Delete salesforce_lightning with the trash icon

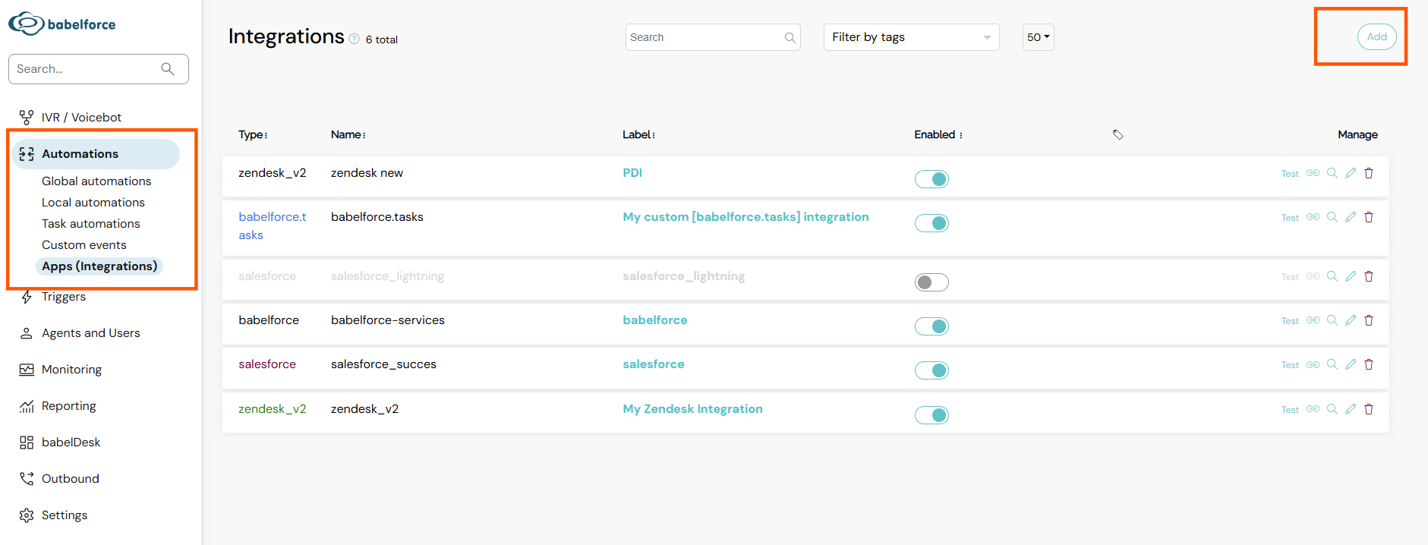click(x=1369, y=276)
